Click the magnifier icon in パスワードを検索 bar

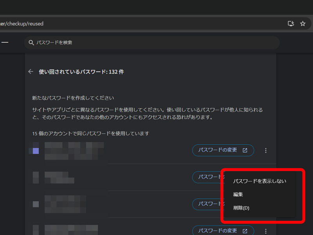coord(31,42)
